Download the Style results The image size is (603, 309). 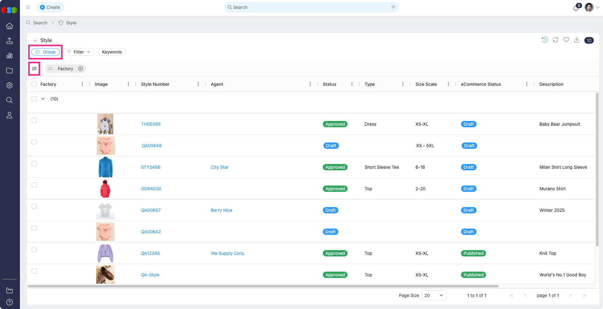tap(577, 40)
